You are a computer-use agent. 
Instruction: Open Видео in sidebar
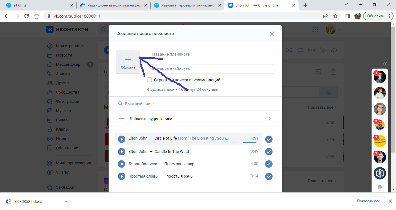coord(62,120)
